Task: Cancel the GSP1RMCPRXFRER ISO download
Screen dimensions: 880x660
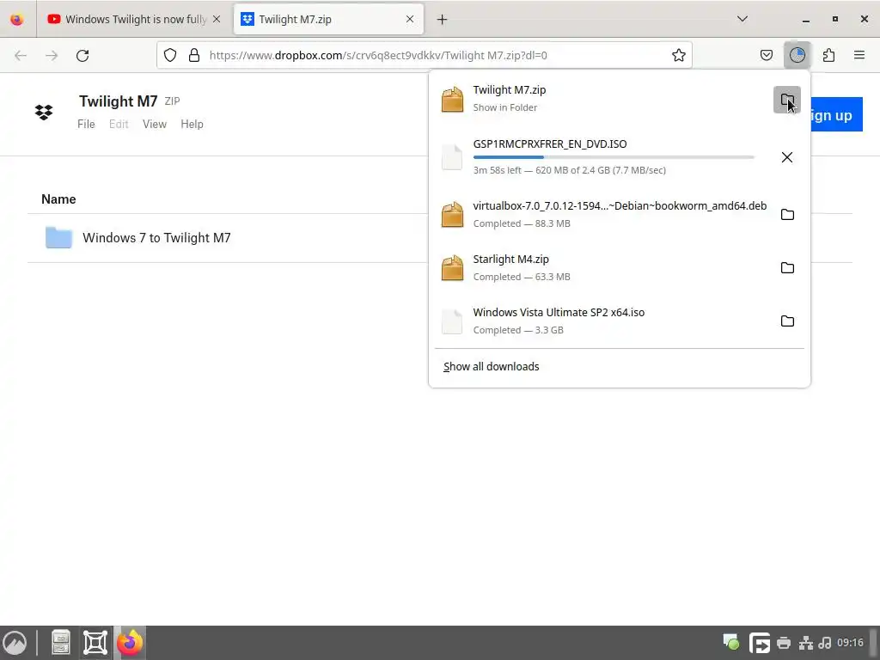Action: pyautogui.click(x=787, y=157)
